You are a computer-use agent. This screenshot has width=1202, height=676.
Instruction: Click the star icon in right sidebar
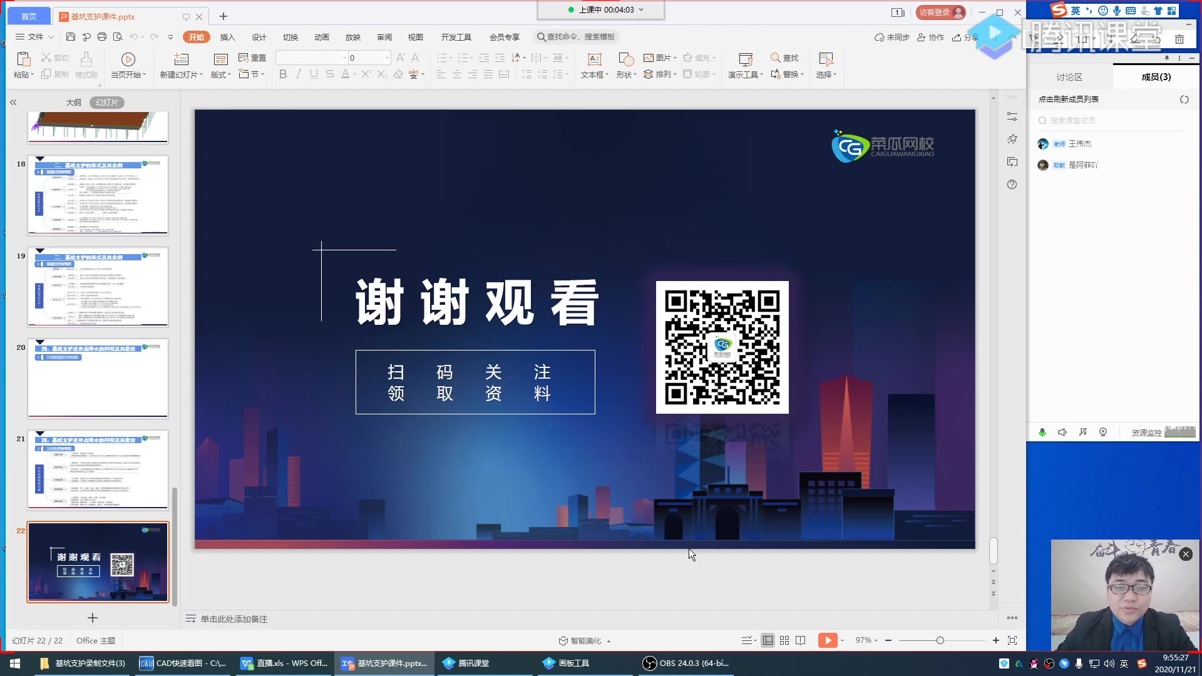[x=1012, y=139]
